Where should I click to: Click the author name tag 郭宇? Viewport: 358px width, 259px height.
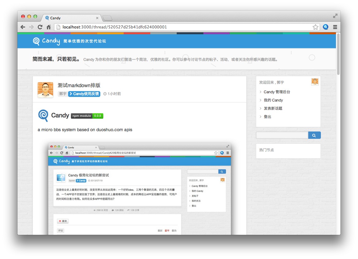point(63,94)
